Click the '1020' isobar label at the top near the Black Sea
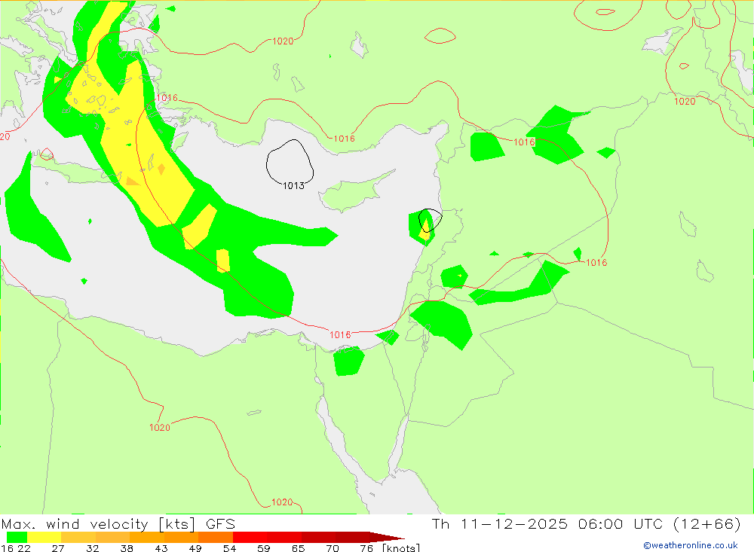This screenshot has height=552, width=754. 283,41
